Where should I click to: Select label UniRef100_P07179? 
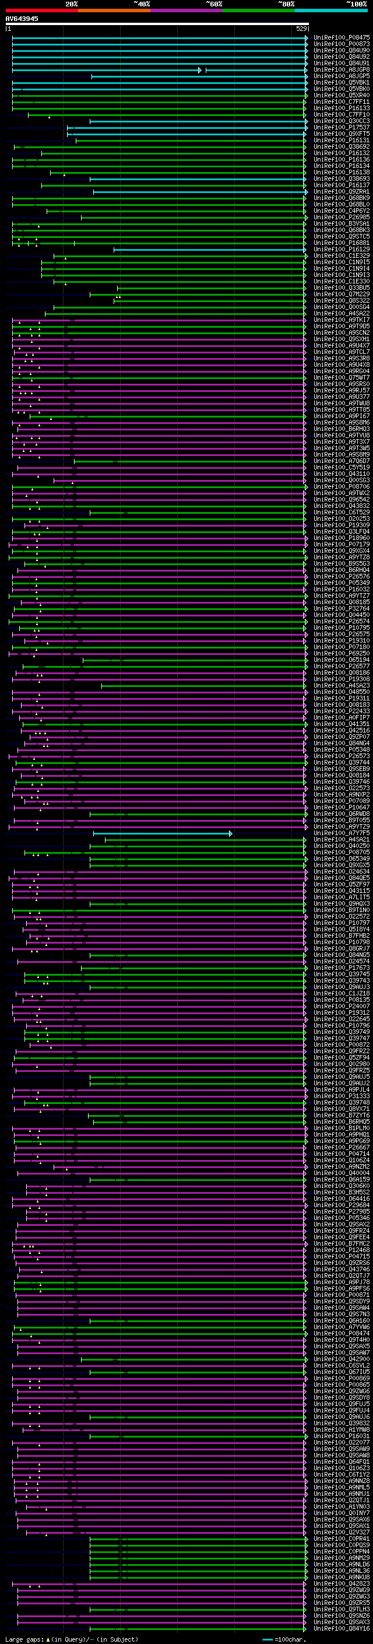(x=342, y=544)
